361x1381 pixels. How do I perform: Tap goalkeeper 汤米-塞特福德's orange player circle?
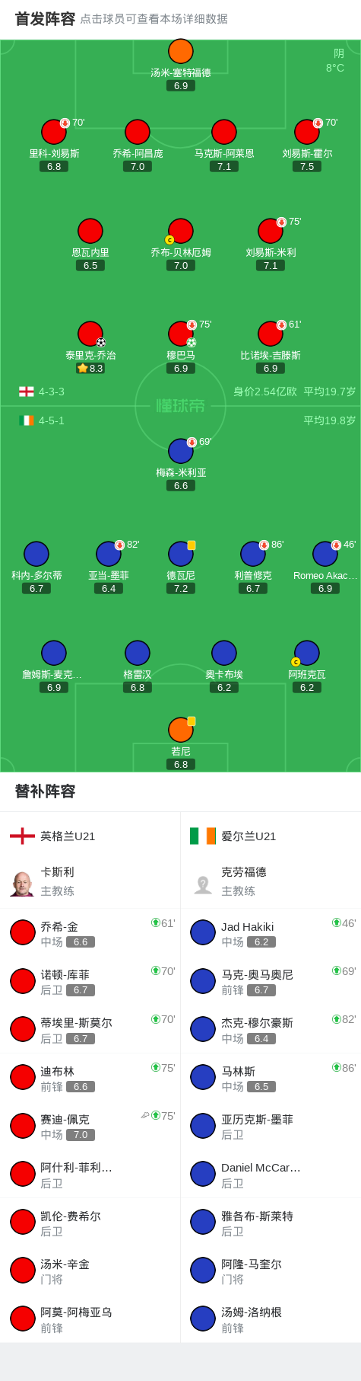[181, 51]
